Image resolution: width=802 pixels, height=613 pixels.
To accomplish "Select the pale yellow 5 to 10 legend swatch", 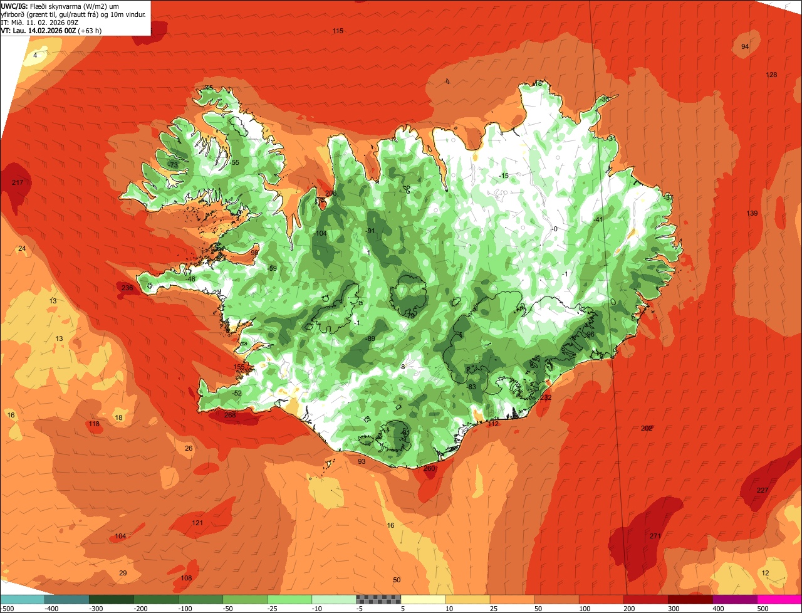I will tap(423, 599).
